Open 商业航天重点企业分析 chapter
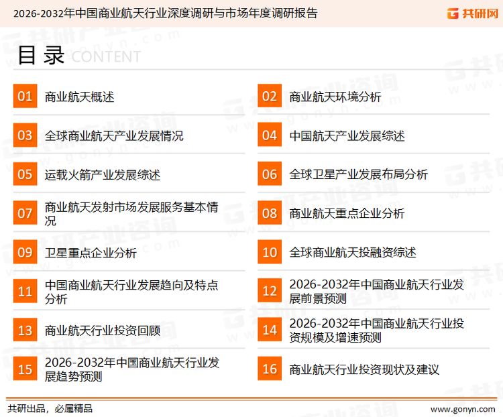 347,214
